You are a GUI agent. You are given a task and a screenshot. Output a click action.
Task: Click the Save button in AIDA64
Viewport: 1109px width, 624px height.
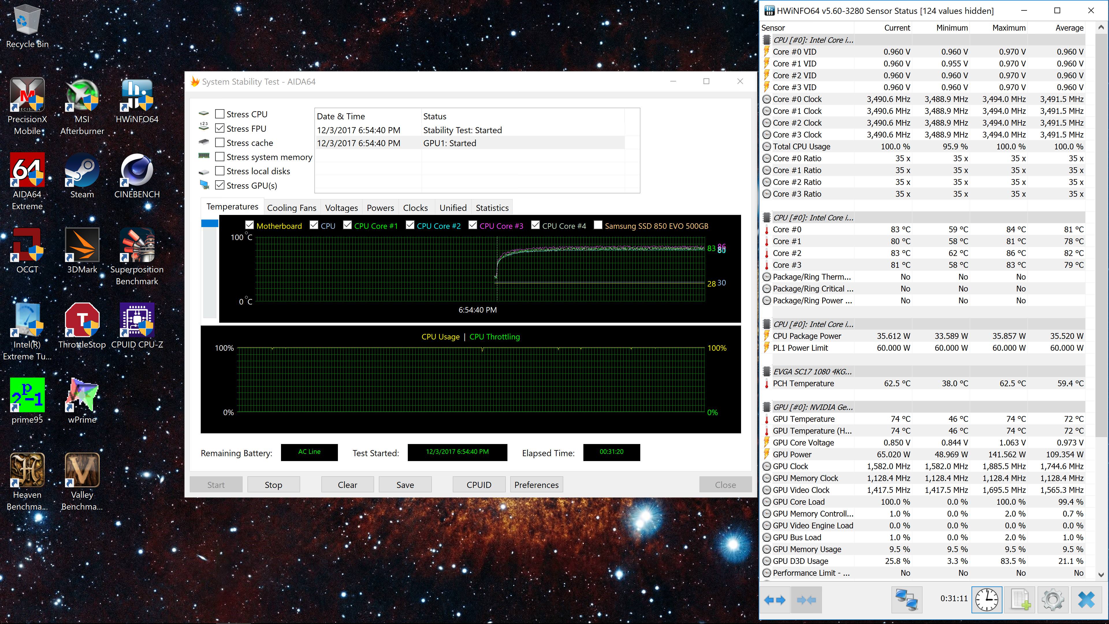click(x=405, y=484)
